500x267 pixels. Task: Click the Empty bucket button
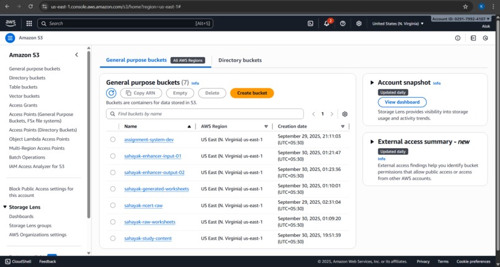180,93
